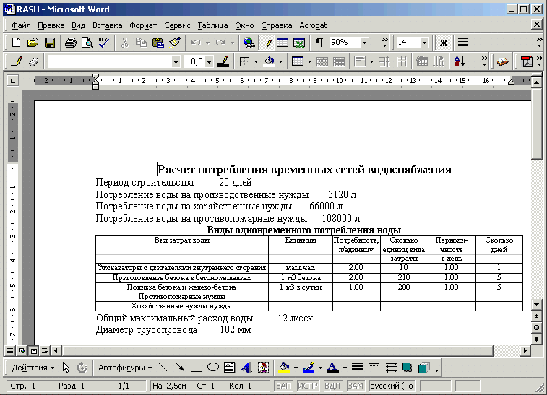
Task: Insert clip art from the drawing toolbar
Action: [263, 368]
